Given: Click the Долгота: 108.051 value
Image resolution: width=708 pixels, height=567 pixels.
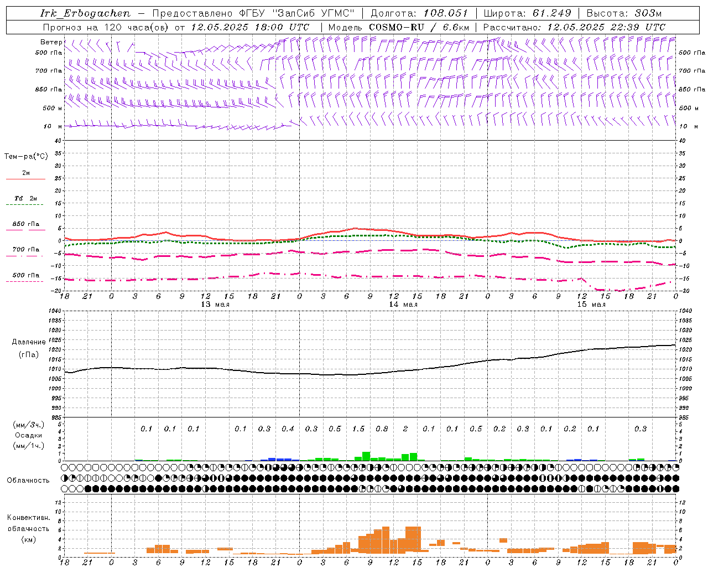Looking at the screenshot, I should pyautogui.click(x=419, y=13).
